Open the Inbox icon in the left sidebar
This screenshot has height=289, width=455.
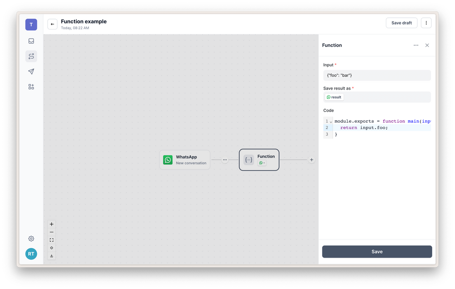pos(31,41)
